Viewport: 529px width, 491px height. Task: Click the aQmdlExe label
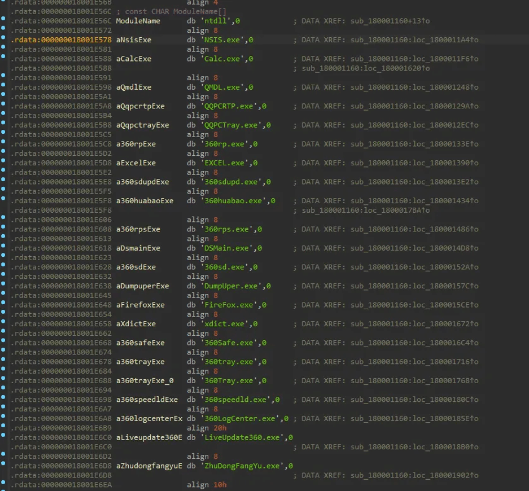[x=134, y=87]
